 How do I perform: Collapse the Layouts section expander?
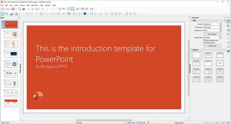pos(192,50)
